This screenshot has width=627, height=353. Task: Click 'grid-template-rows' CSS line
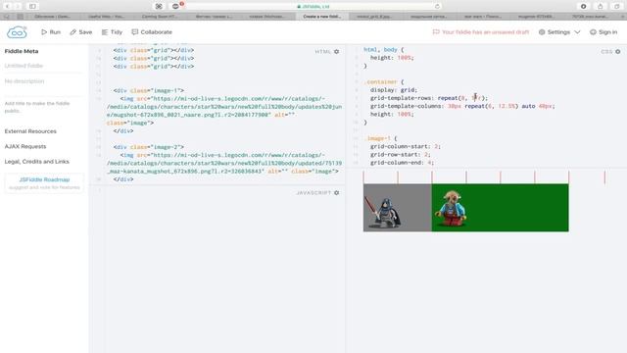[x=429, y=98]
